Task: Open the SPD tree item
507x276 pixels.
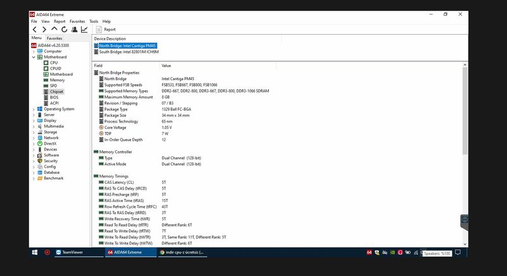Action: [x=50, y=86]
